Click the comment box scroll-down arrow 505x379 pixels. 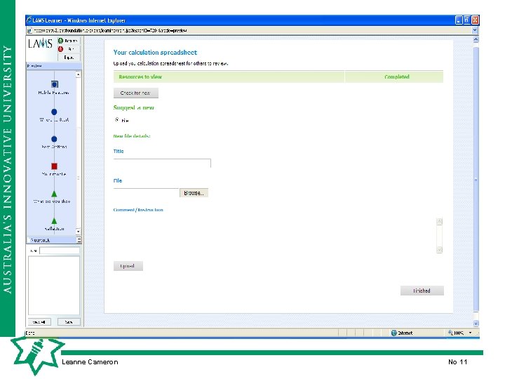(439, 250)
